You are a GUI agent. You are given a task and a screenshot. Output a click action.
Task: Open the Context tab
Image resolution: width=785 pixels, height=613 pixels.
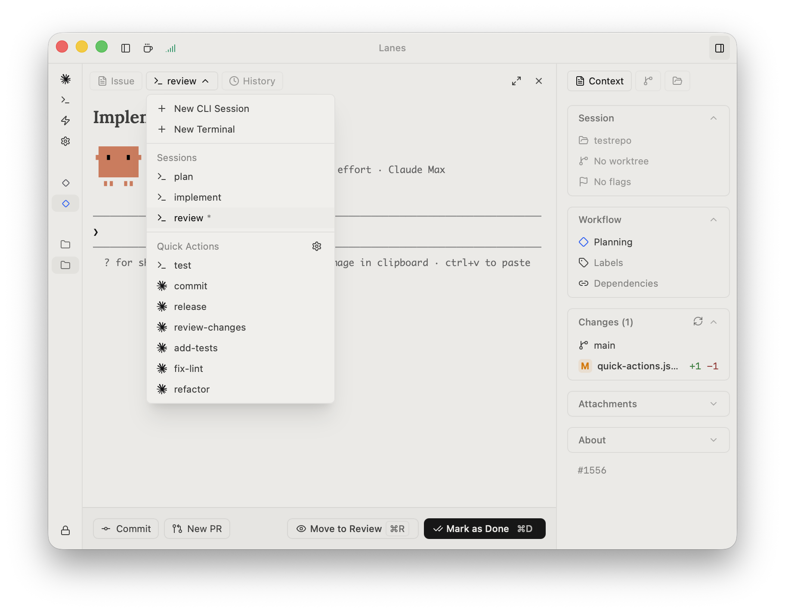[600, 81]
